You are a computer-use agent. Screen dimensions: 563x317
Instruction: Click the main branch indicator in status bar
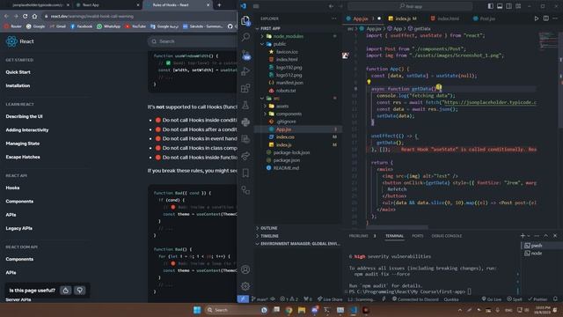pos(260,299)
